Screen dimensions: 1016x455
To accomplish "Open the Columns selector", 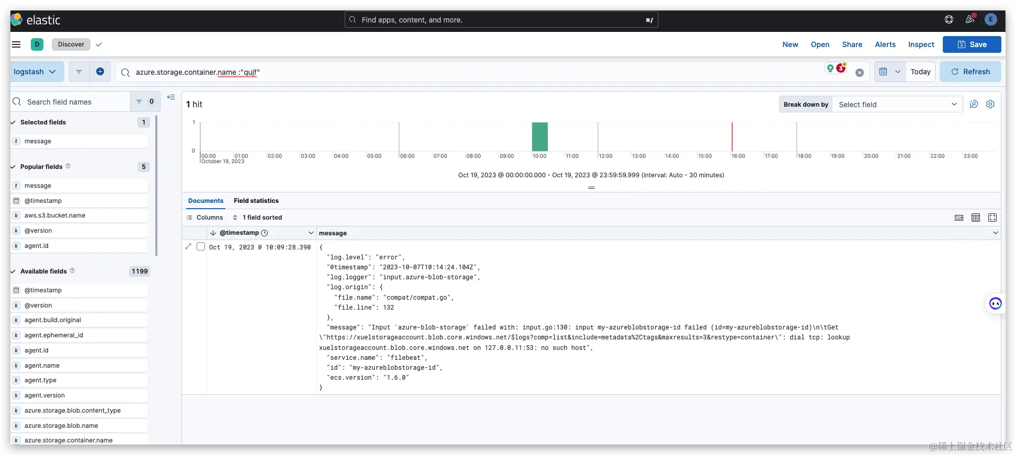I will click(x=205, y=218).
